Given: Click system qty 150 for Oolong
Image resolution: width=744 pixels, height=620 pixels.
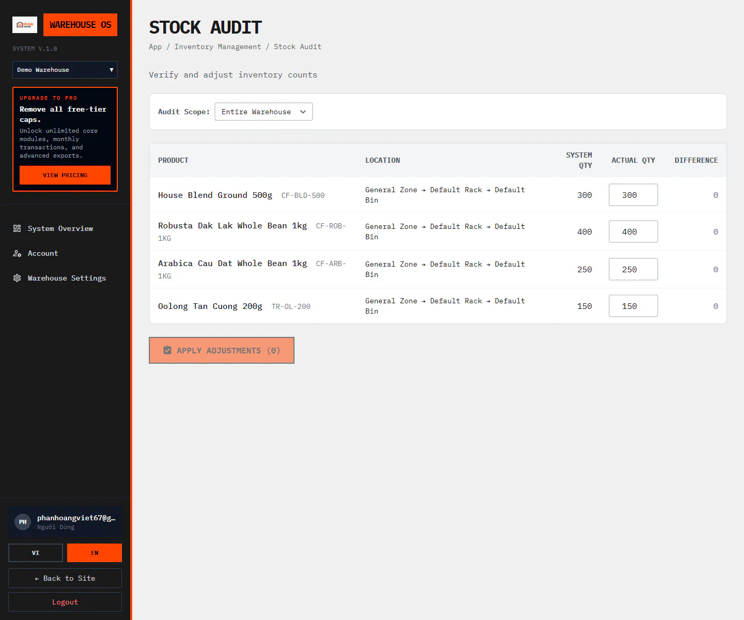Looking at the screenshot, I should pyautogui.click(x=585, y=306).
